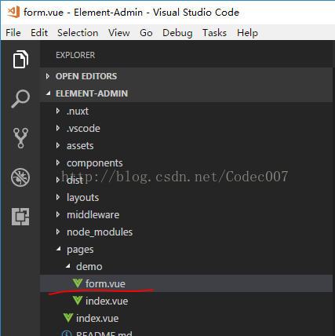This screenshot has width=335, height=336.
Task: Expand the components folder
Action: pyautogui.click(x=94, y=163)
